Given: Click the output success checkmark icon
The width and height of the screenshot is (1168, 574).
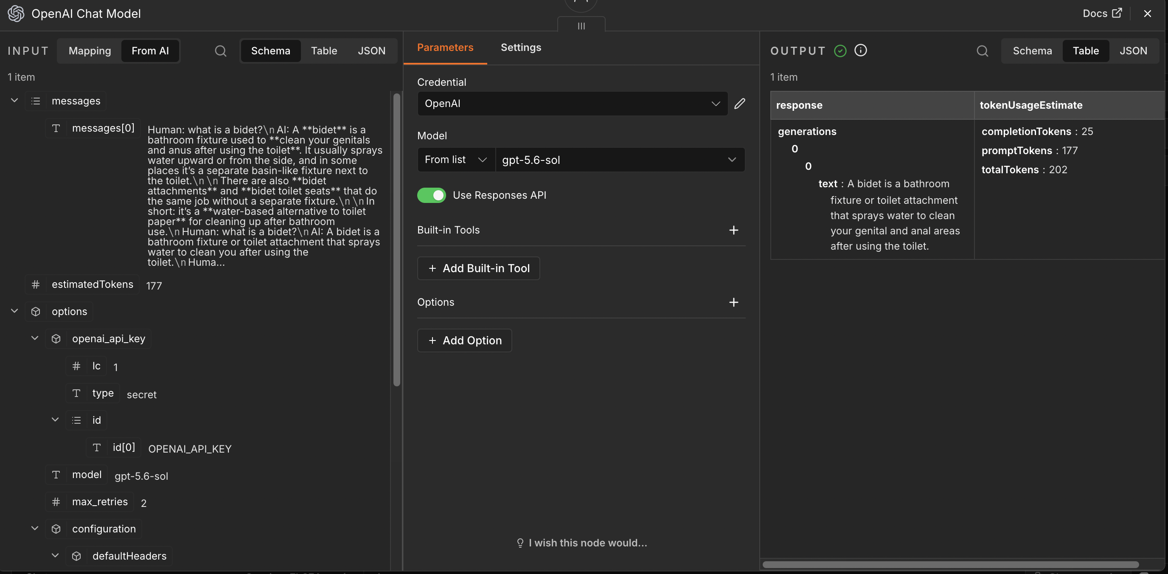Looking at the screenshot, I should click(x=840, y=51).
